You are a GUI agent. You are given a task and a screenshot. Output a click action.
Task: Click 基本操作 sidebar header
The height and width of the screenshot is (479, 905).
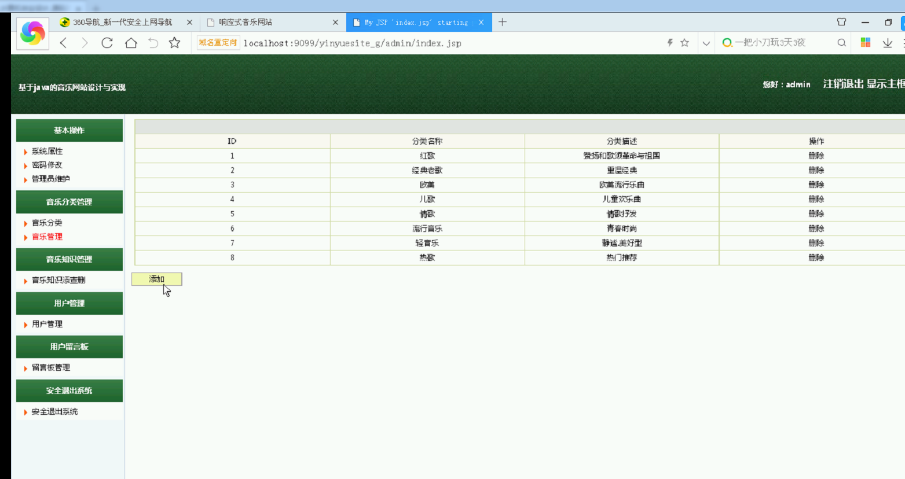[69, 130]
